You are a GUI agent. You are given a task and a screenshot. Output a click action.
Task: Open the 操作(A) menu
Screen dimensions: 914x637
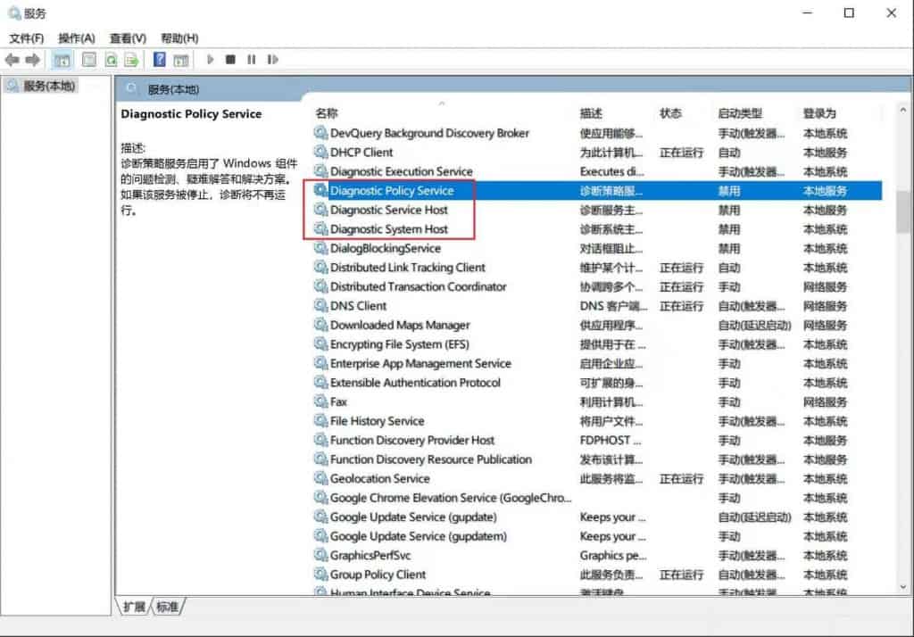point(76,38)
